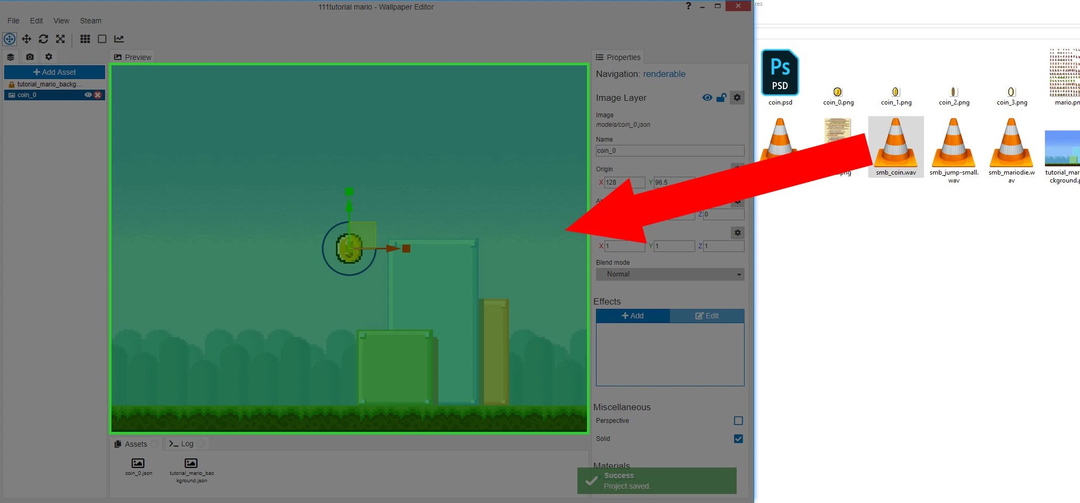Open the Edit menu
This screenshot has width=1080, height=503.
click(x=36, y=21)
